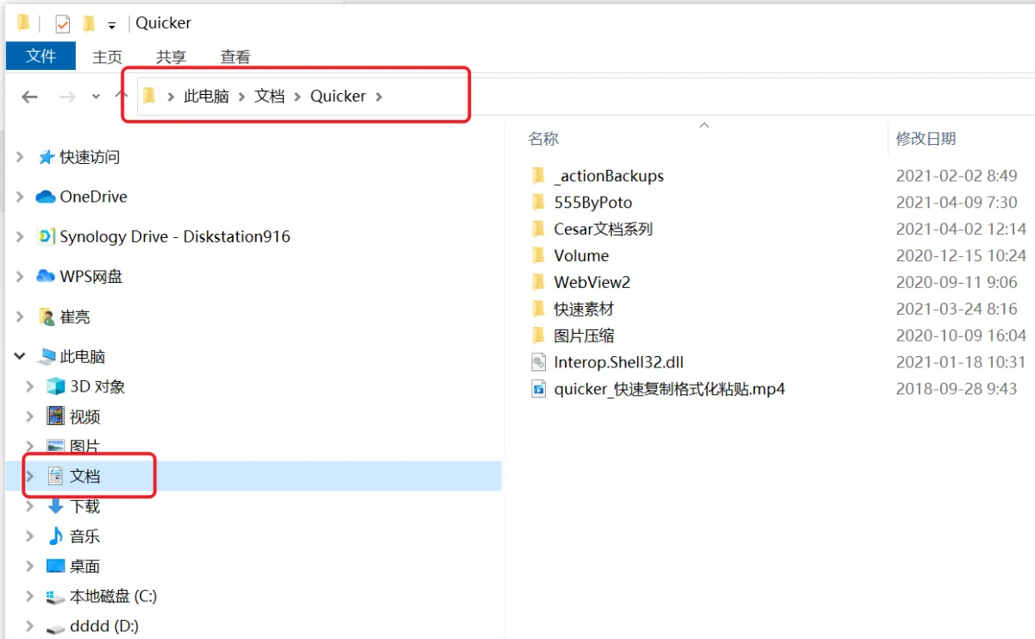Click 此电脑 in the address breadcrumb
1035x639 pixels.
coord(206,96)
